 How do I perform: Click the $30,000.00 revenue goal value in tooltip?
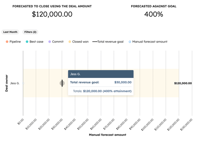click(x=123, y=82)
